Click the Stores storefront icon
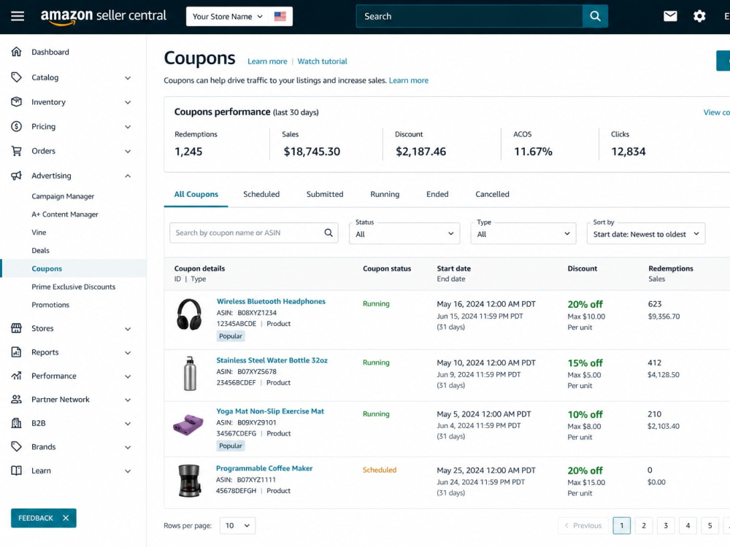Viewport: 730px width, 547px height. tap(16, 328)
